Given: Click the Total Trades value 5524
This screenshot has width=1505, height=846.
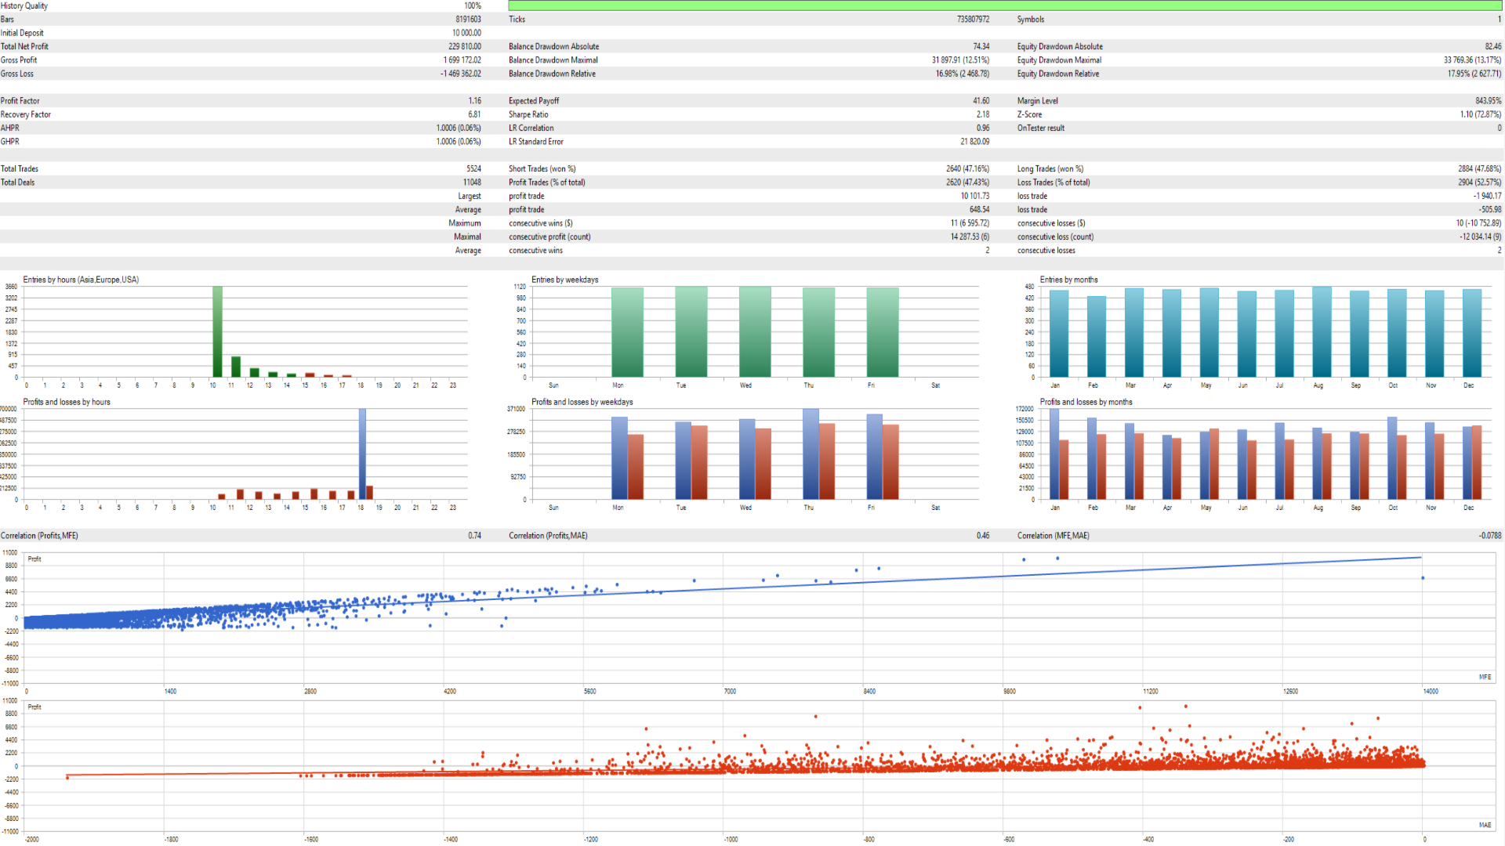Looking at the screenshot, I should pos(473,169).
